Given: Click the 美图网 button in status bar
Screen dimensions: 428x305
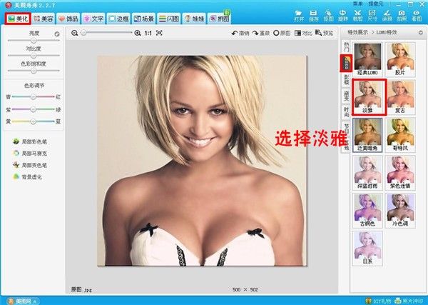Looking at the screenshot, I should coord(22,301).
